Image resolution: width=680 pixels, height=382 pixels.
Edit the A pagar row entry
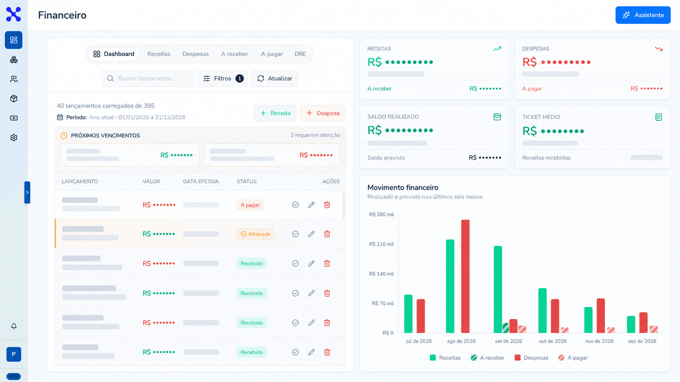[311, 205]
